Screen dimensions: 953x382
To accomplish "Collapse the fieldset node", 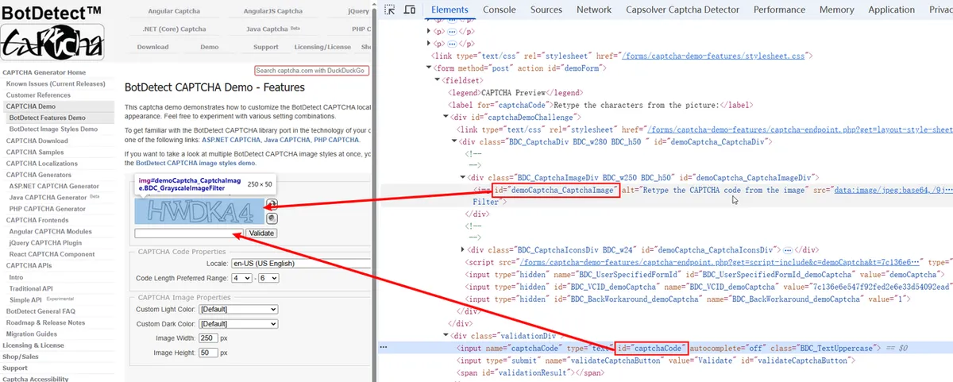I will click(x=438, y=80).
